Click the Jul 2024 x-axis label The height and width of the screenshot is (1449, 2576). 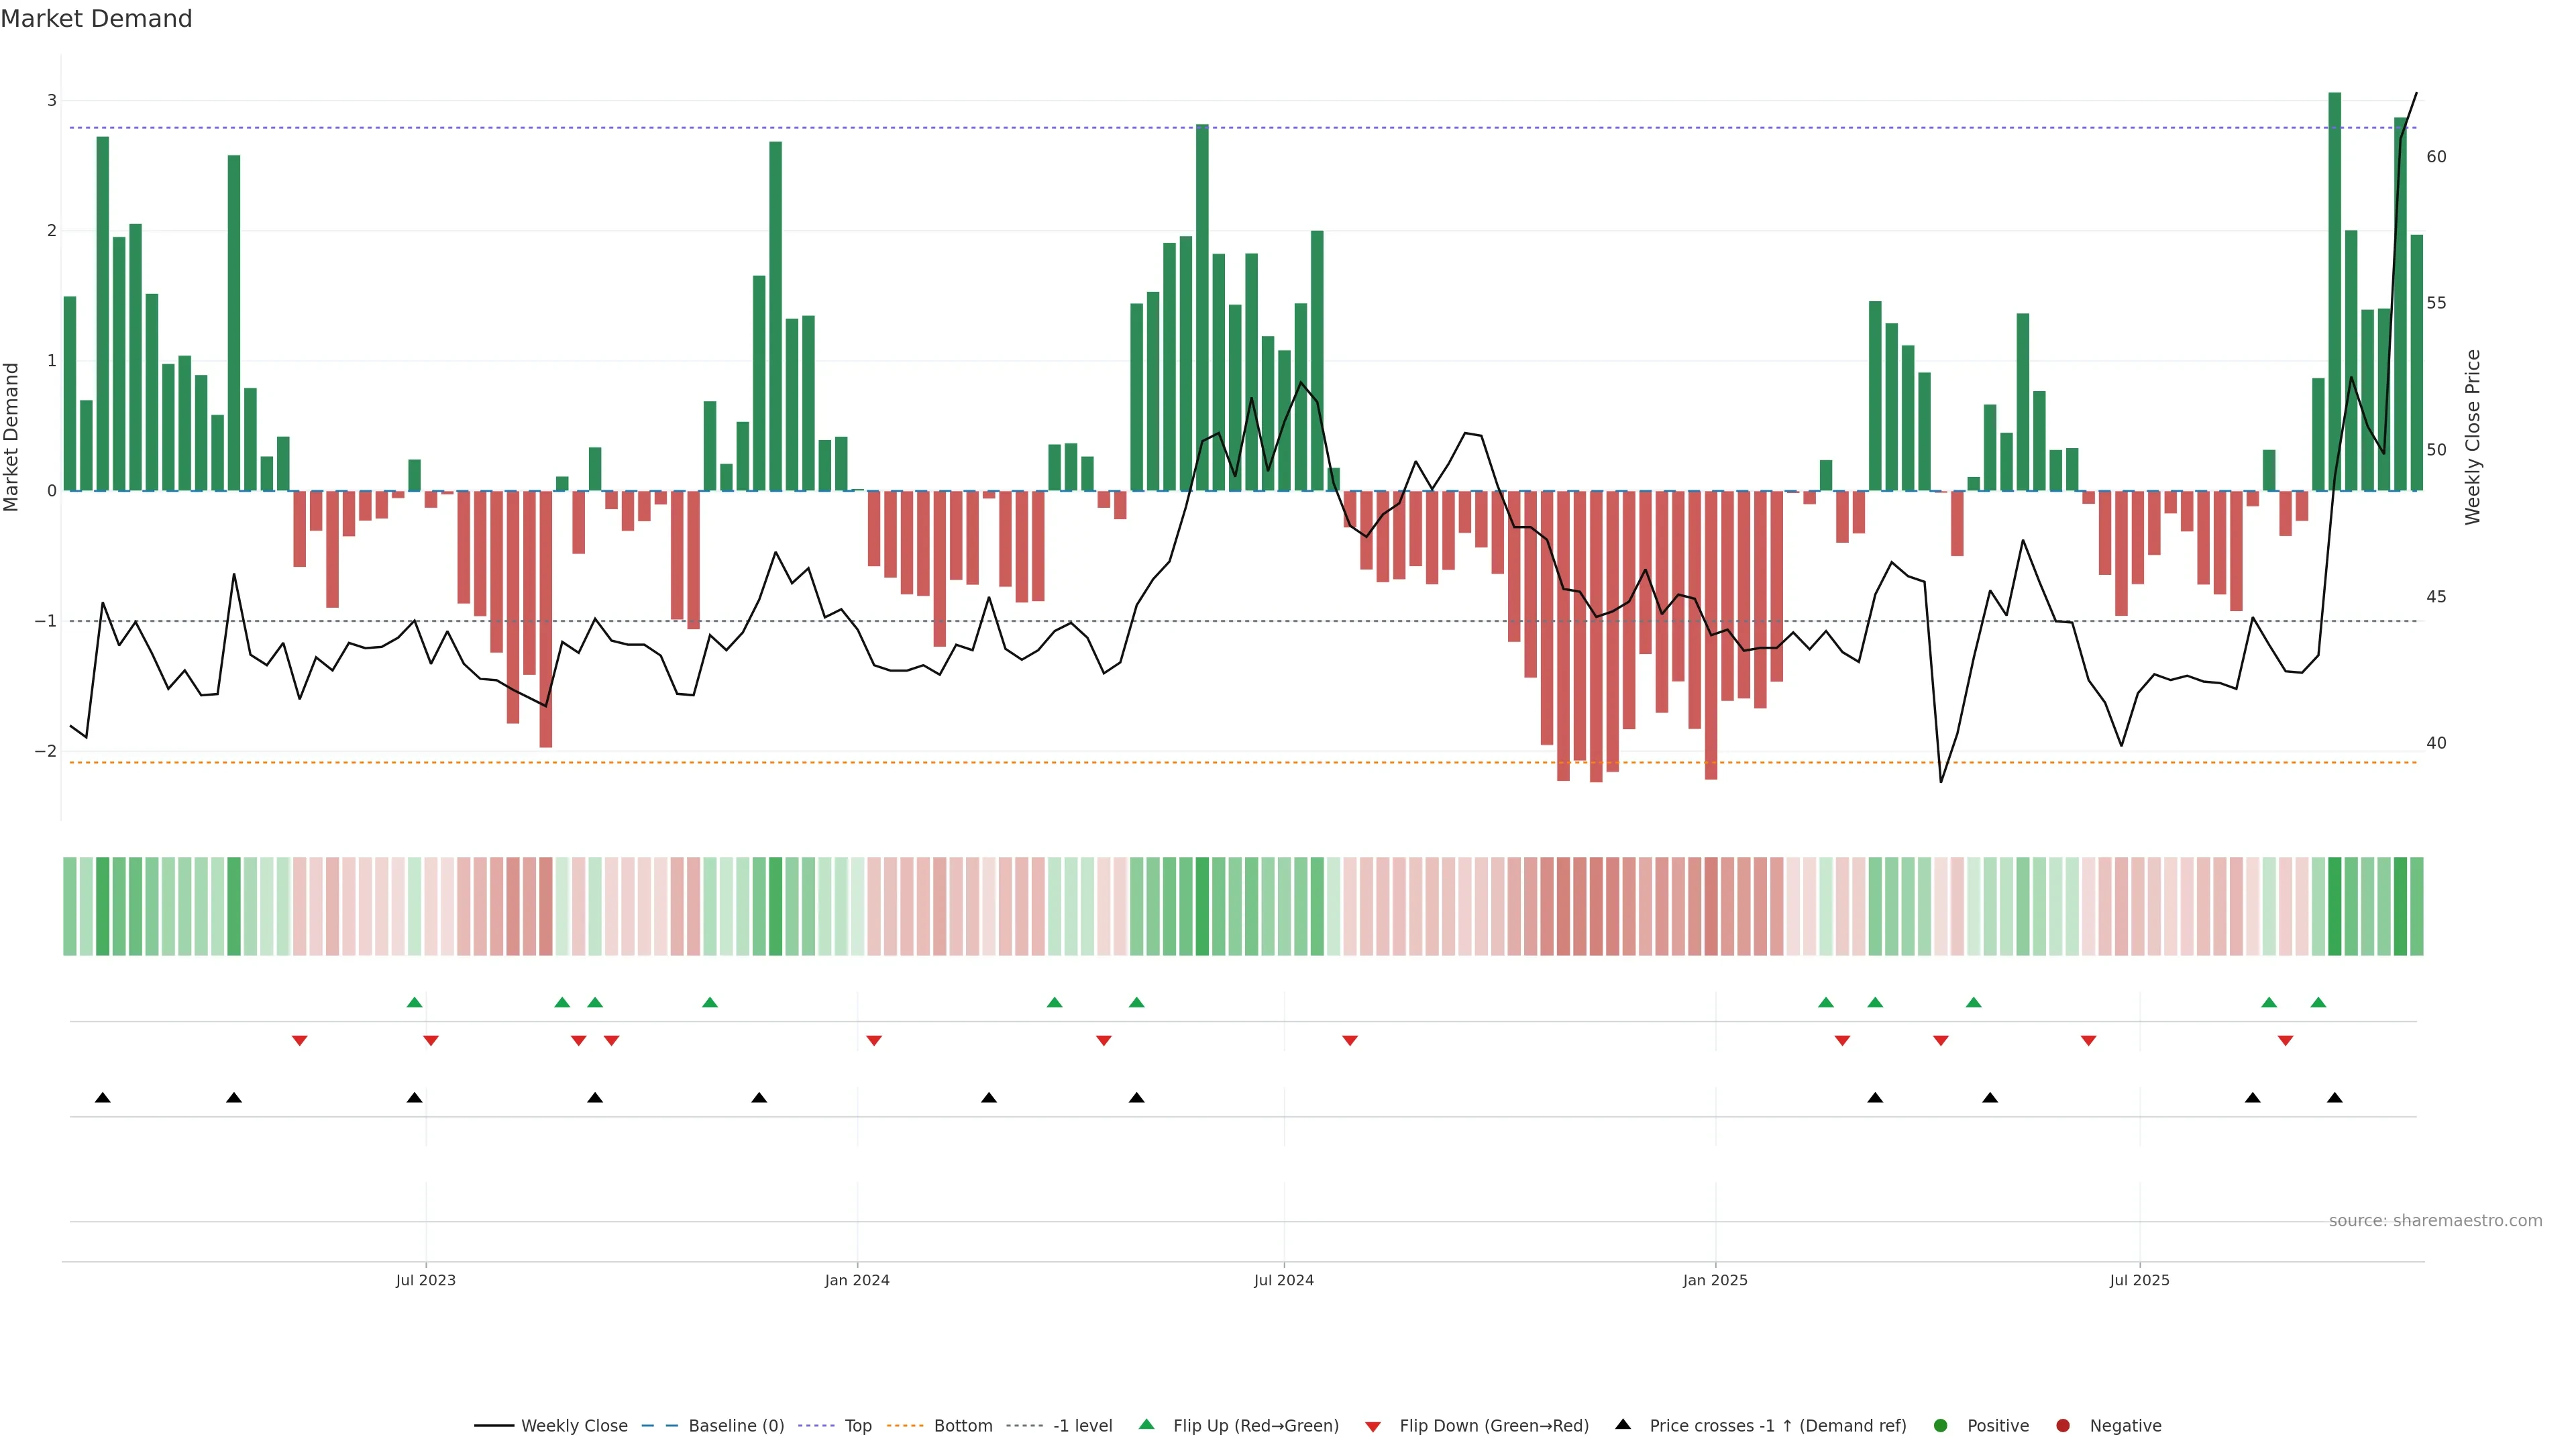(1284, 1280)
